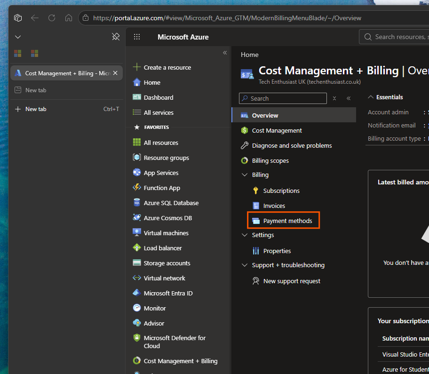This screenshot has height=374, width=429.
Task: Open Microsoft Entra ID
Action: click(x=163, y=293)
